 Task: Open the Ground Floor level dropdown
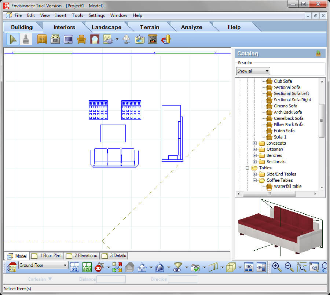pyautogui.click(x=43, y=265)
